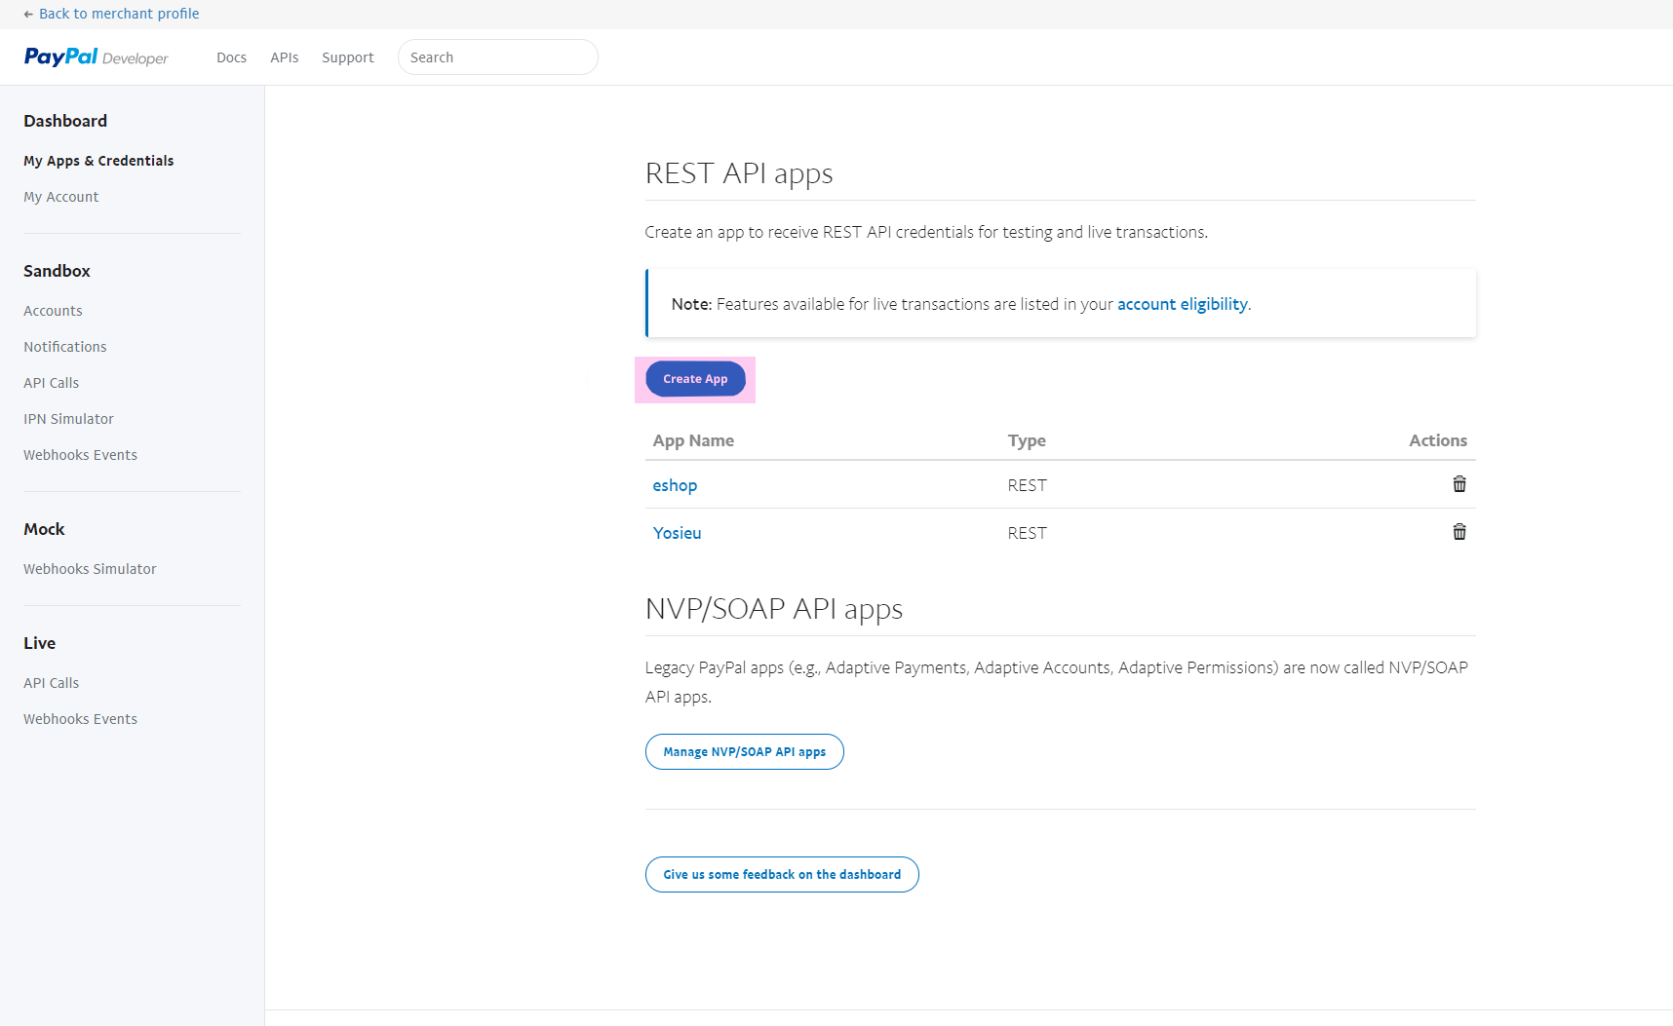Select My Apps & Credentials in sidebar
Image resolution: width=1673 pixels, height=1026 pixels.
(98, 161)
